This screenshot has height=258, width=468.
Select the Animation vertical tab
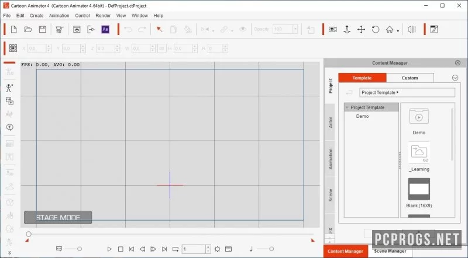[330, 159]
